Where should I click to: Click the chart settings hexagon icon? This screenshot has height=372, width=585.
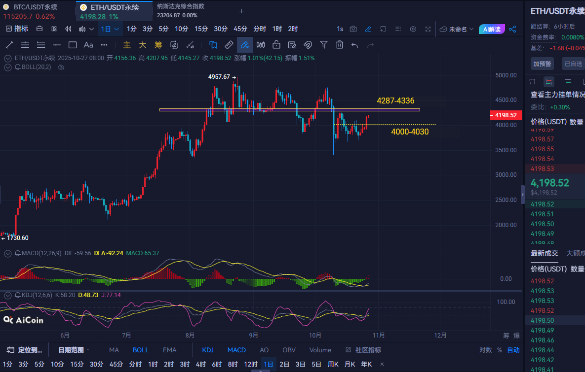pos(413,29)
